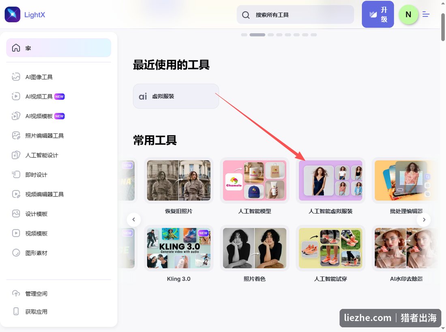This screenshot has width=446, height=332.
Task: Click the AI视频模板 sidebar icon
Action: pos(16,116)
